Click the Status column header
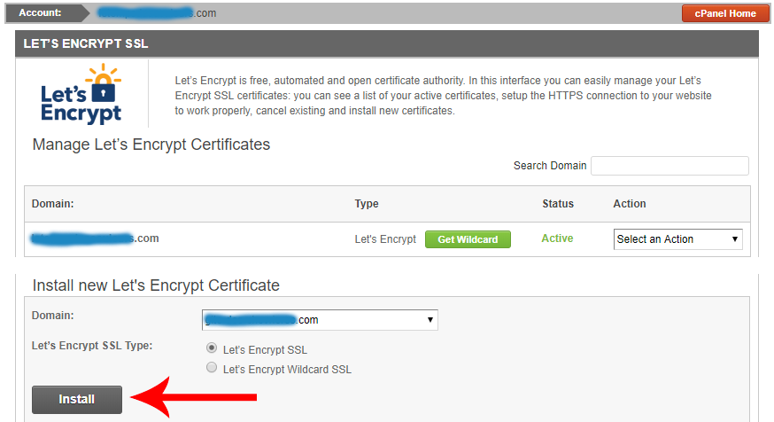Viewport: 774px width, 422px height. coord(558,204)
